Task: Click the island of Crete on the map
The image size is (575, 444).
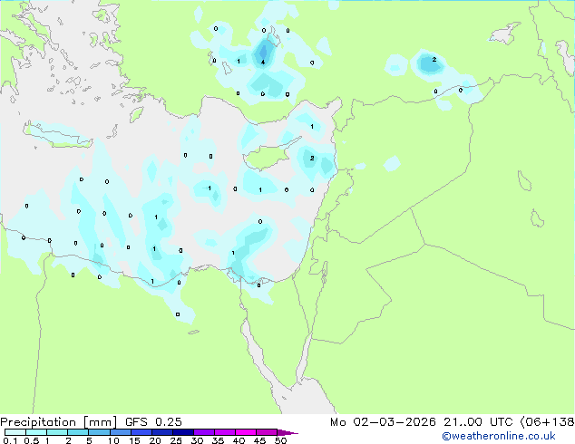Action: pyautogui.click(x=59, y=136)
